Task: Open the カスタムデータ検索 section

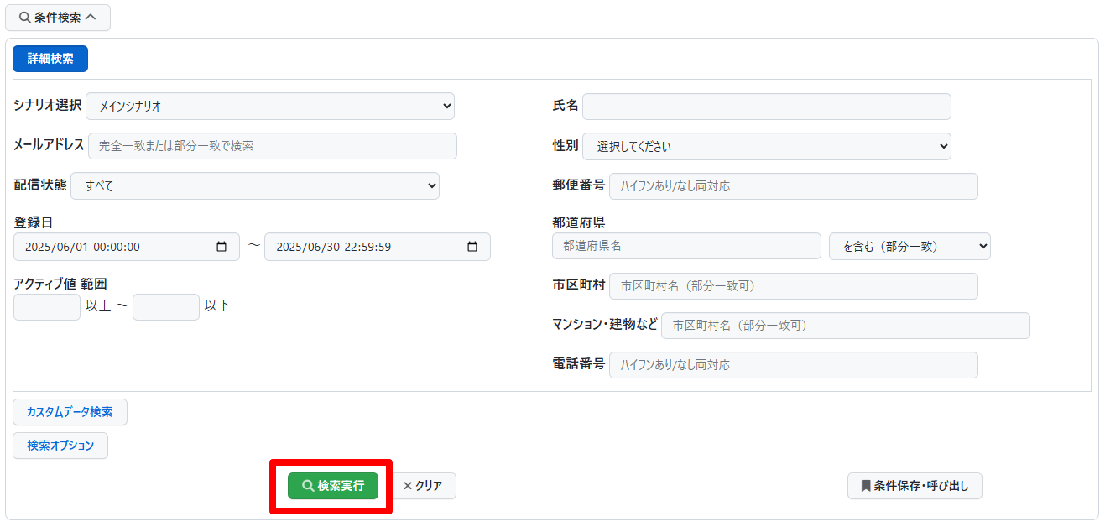Action: coord(70,412)
